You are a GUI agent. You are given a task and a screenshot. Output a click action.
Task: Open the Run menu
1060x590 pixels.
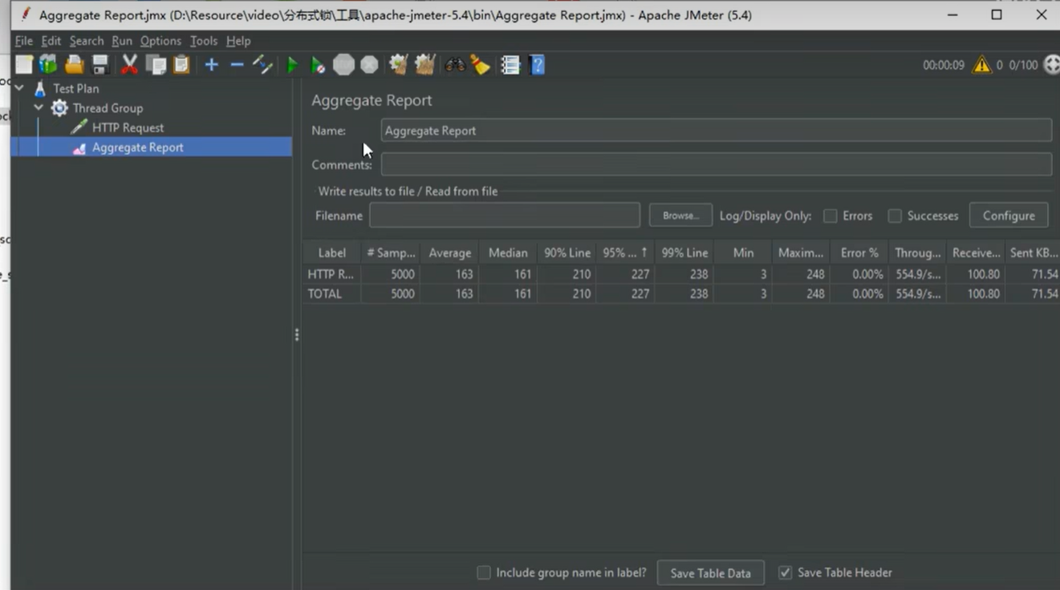122,41
